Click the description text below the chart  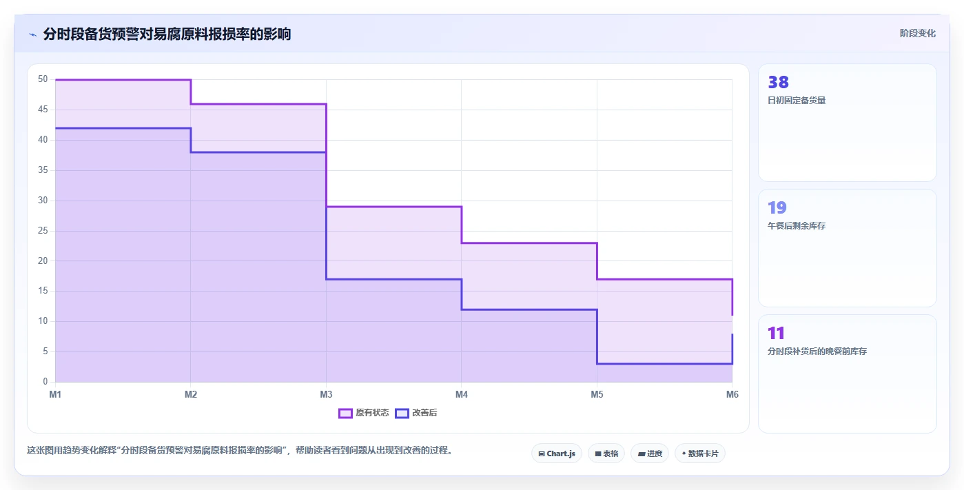pyautogui.click(x=239, y=451)
